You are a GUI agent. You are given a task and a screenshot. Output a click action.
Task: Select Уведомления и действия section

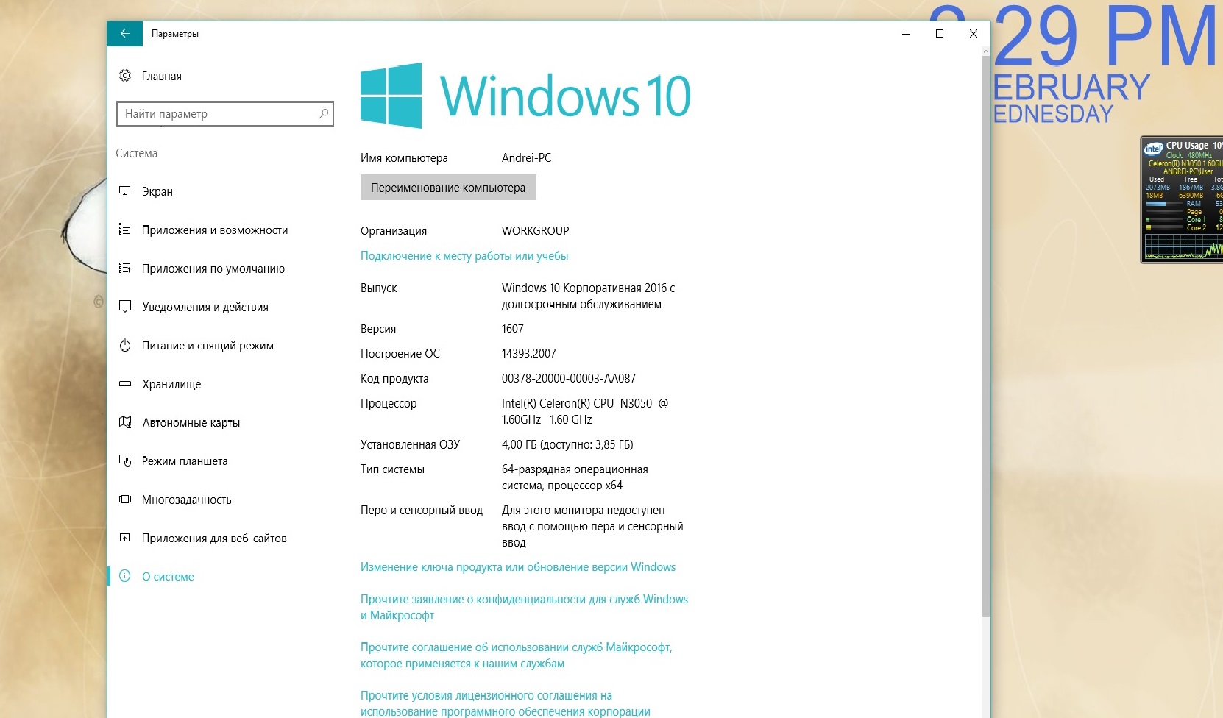(205, 307)
